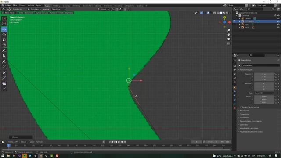This screenshot has height=158, width=281.
Task: Open the Modo Edición mode dropdown
Action: pos(10,13)
